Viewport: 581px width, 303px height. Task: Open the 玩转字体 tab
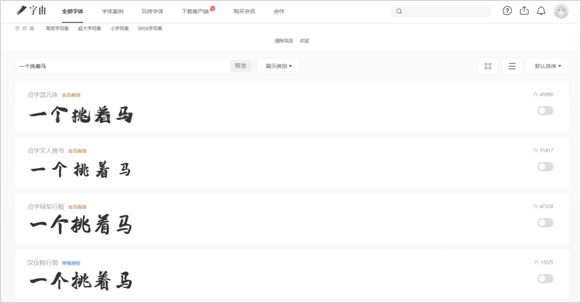tap(153, 11)
